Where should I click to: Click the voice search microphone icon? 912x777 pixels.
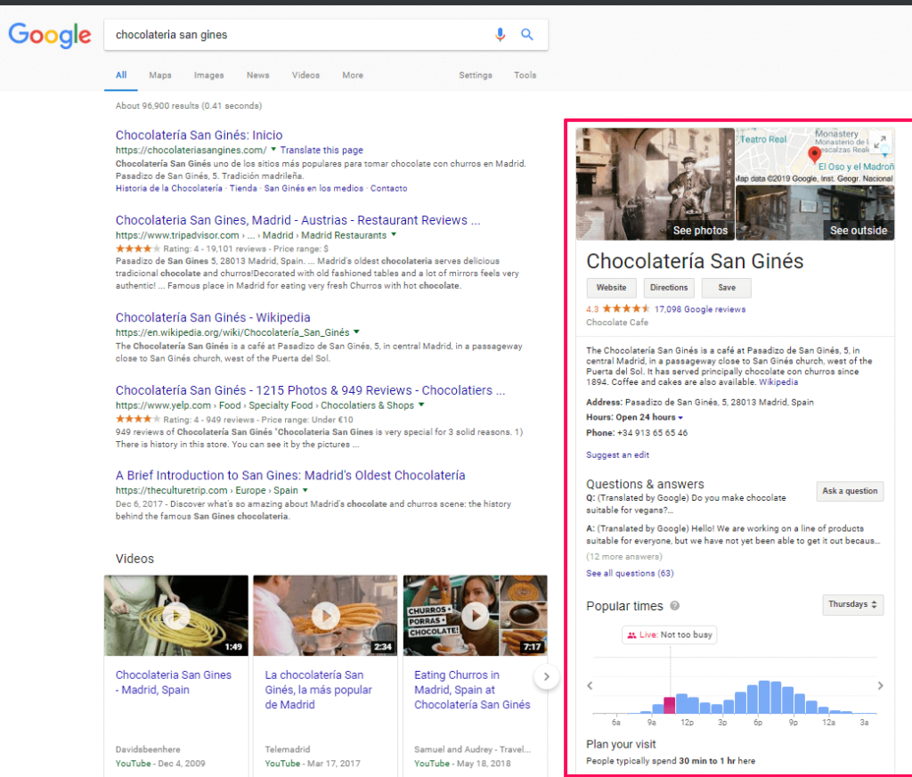500,34
